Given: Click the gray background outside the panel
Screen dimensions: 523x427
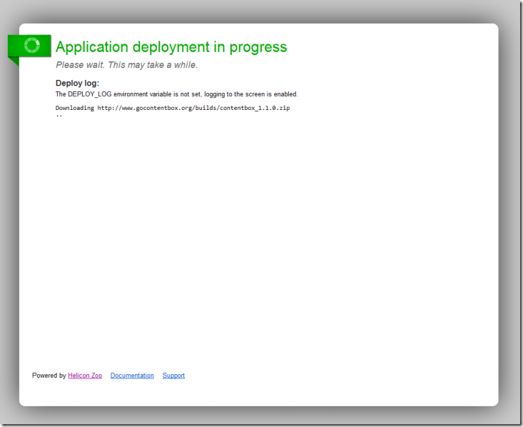Looking at the screenshot, I should click(x=509, y=214).
